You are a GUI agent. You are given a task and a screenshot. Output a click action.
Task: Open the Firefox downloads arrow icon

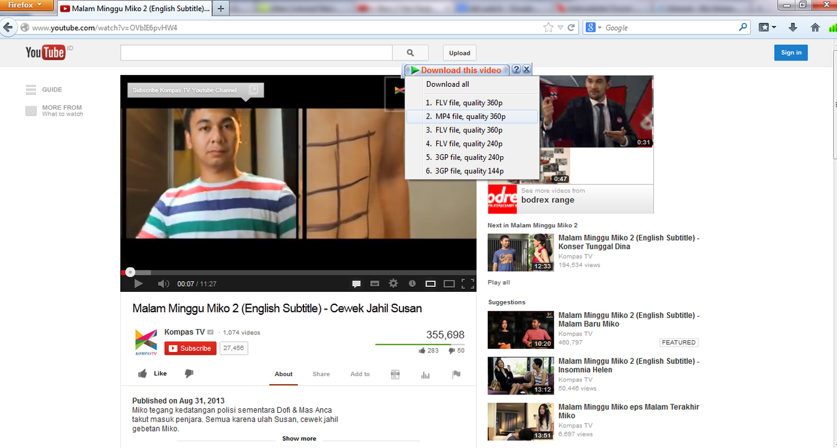[793, 27]
